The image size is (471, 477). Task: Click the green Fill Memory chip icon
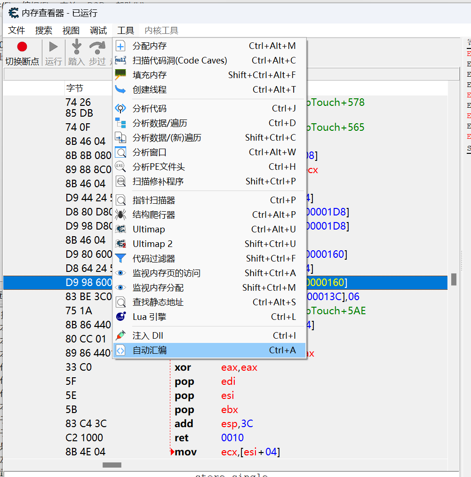[120, 74]
